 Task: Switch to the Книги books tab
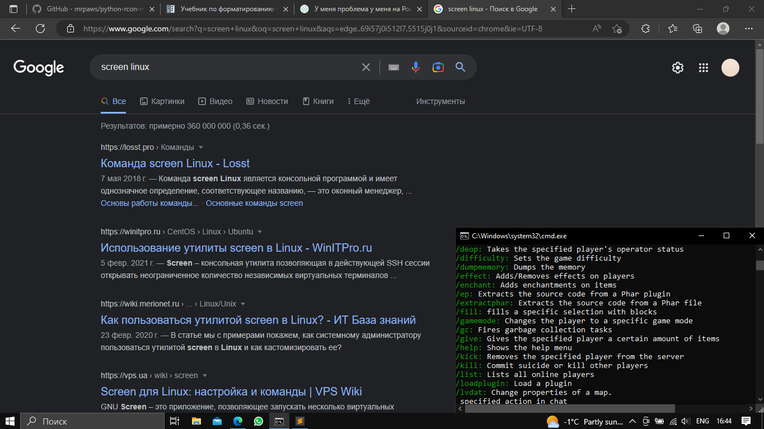pyautogui.click(x=318, y=101)
